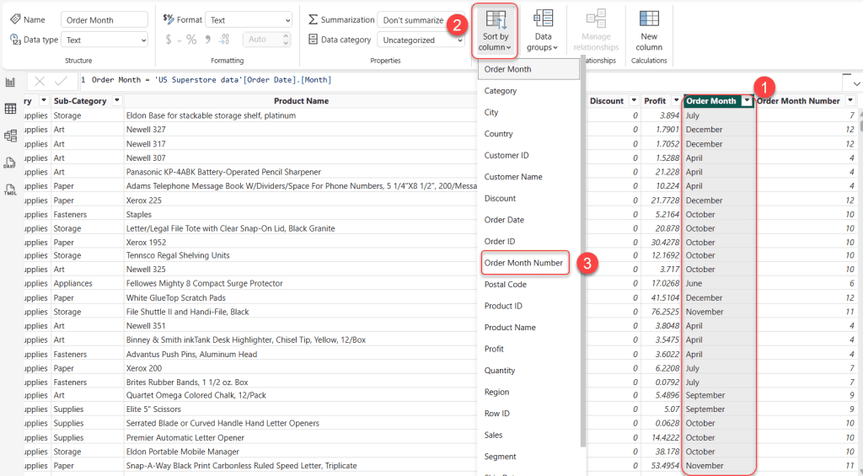863x476 pixels.
Task: Select City in sort list
Action: click(528, 112)
